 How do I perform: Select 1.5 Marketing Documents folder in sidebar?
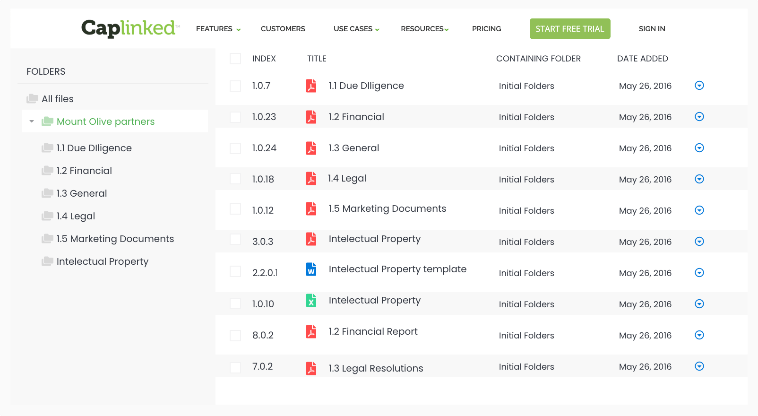(x=115, y=239)
